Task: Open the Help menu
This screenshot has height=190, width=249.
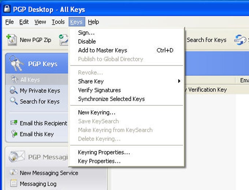Action: [93, 22]
